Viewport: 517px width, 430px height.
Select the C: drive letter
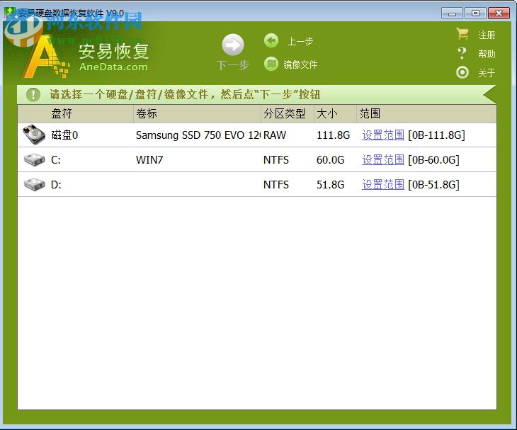tap(56, 160)
